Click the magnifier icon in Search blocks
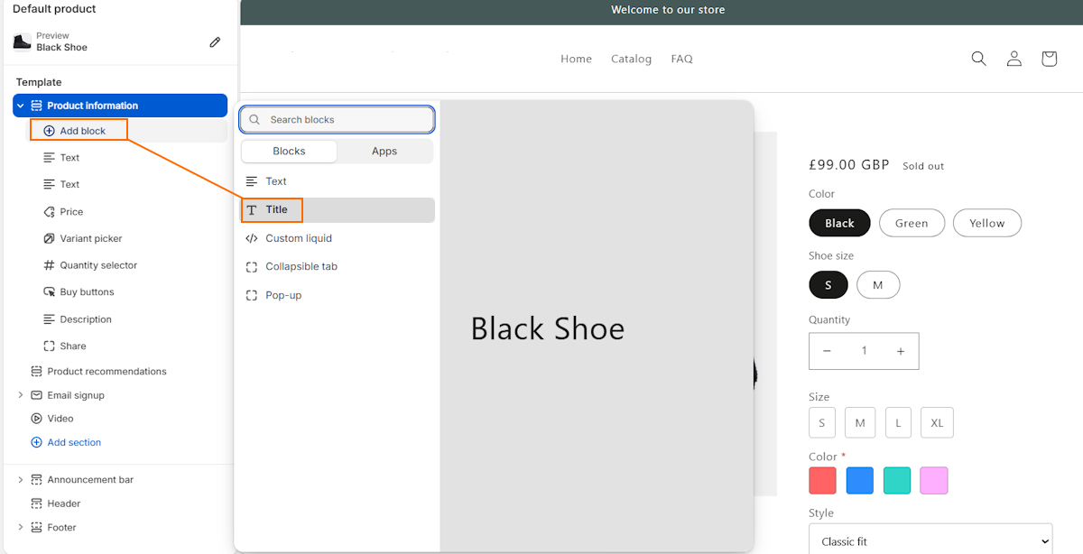This screenshot has width=1083, height=554. (x=255, y=119)
